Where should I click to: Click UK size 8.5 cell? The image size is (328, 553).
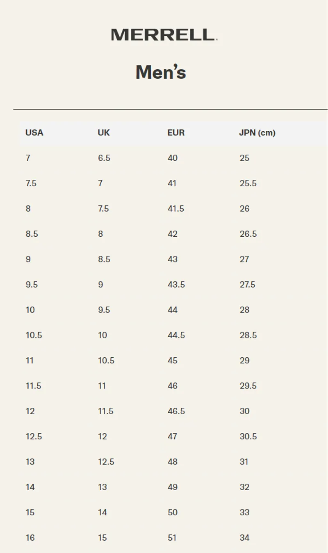point(104,259)
